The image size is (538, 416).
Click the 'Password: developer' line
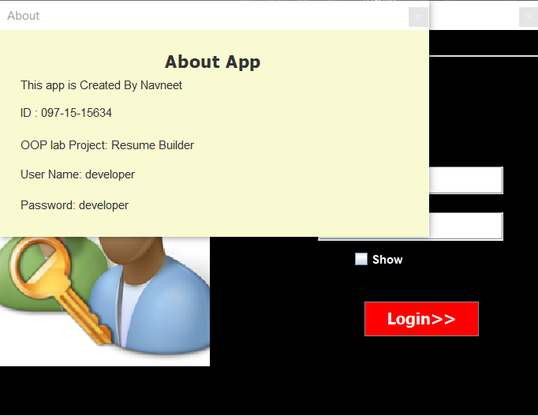tap(74, 205)
